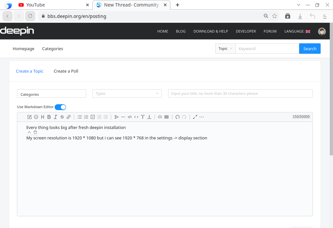333x228 pixels.
Task: Click the 150/50000 character counter
Action: (301, 117)
